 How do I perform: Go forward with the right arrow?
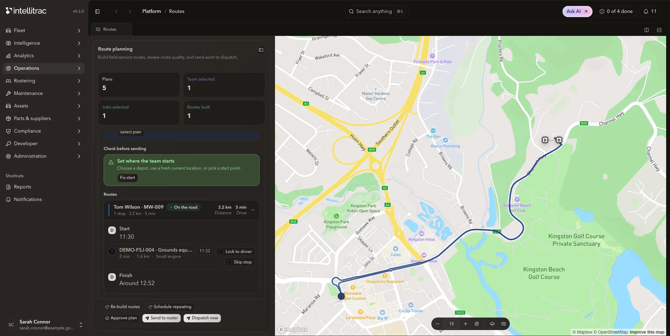tap(130, 12)
